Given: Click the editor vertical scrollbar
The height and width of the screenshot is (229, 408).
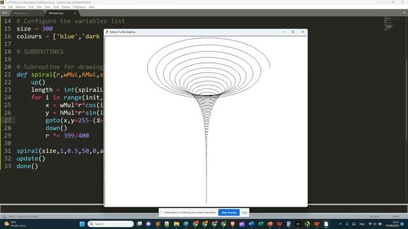Looking at the screenshot, I should (406, 100).
